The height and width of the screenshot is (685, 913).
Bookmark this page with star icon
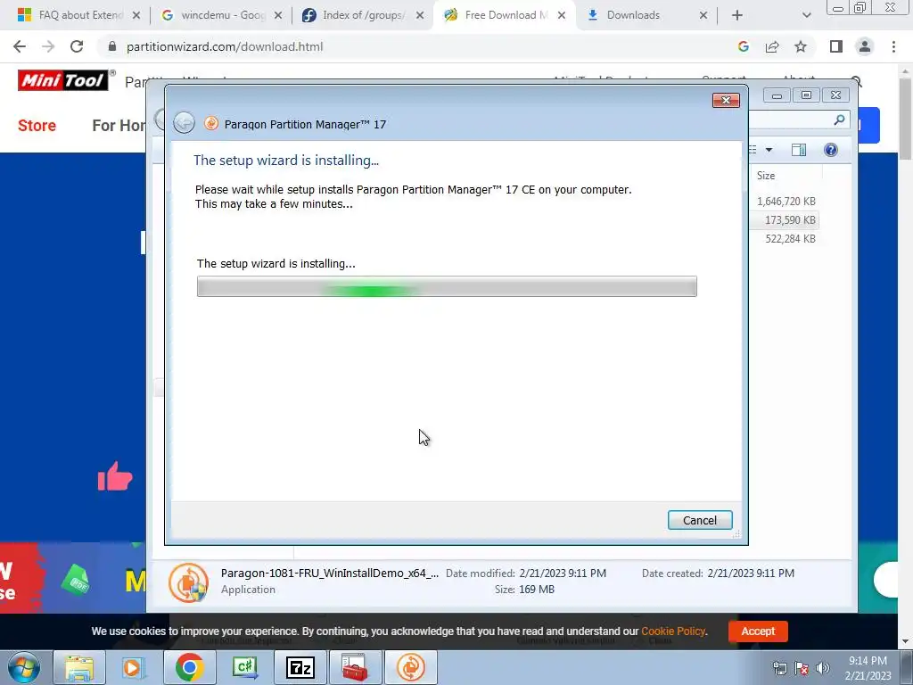[x=801, y=46]
